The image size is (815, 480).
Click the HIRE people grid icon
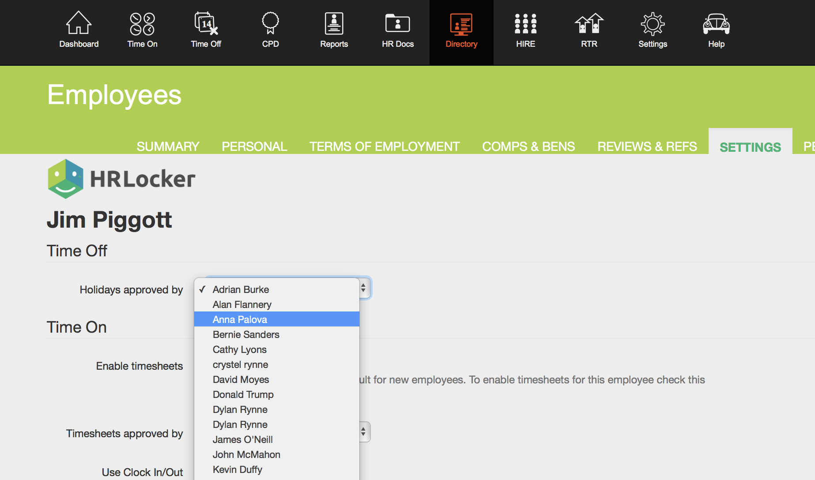[x=525, y=23]
